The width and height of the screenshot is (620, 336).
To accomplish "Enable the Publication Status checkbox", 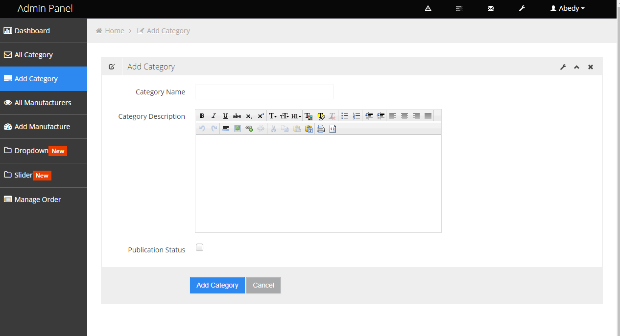I will coord(199,247).
